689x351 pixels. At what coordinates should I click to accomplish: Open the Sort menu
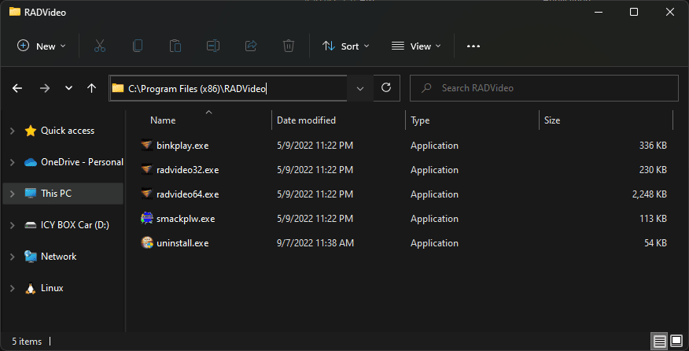[x=345, y=46]
